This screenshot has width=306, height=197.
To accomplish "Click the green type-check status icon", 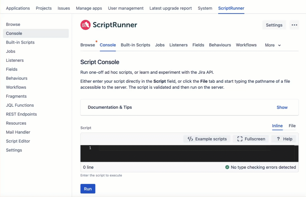I will pos(227,167).
